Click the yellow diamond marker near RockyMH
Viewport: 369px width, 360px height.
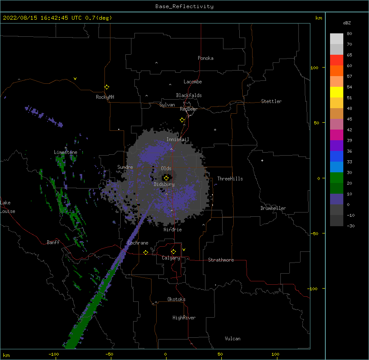click(107, 87)
